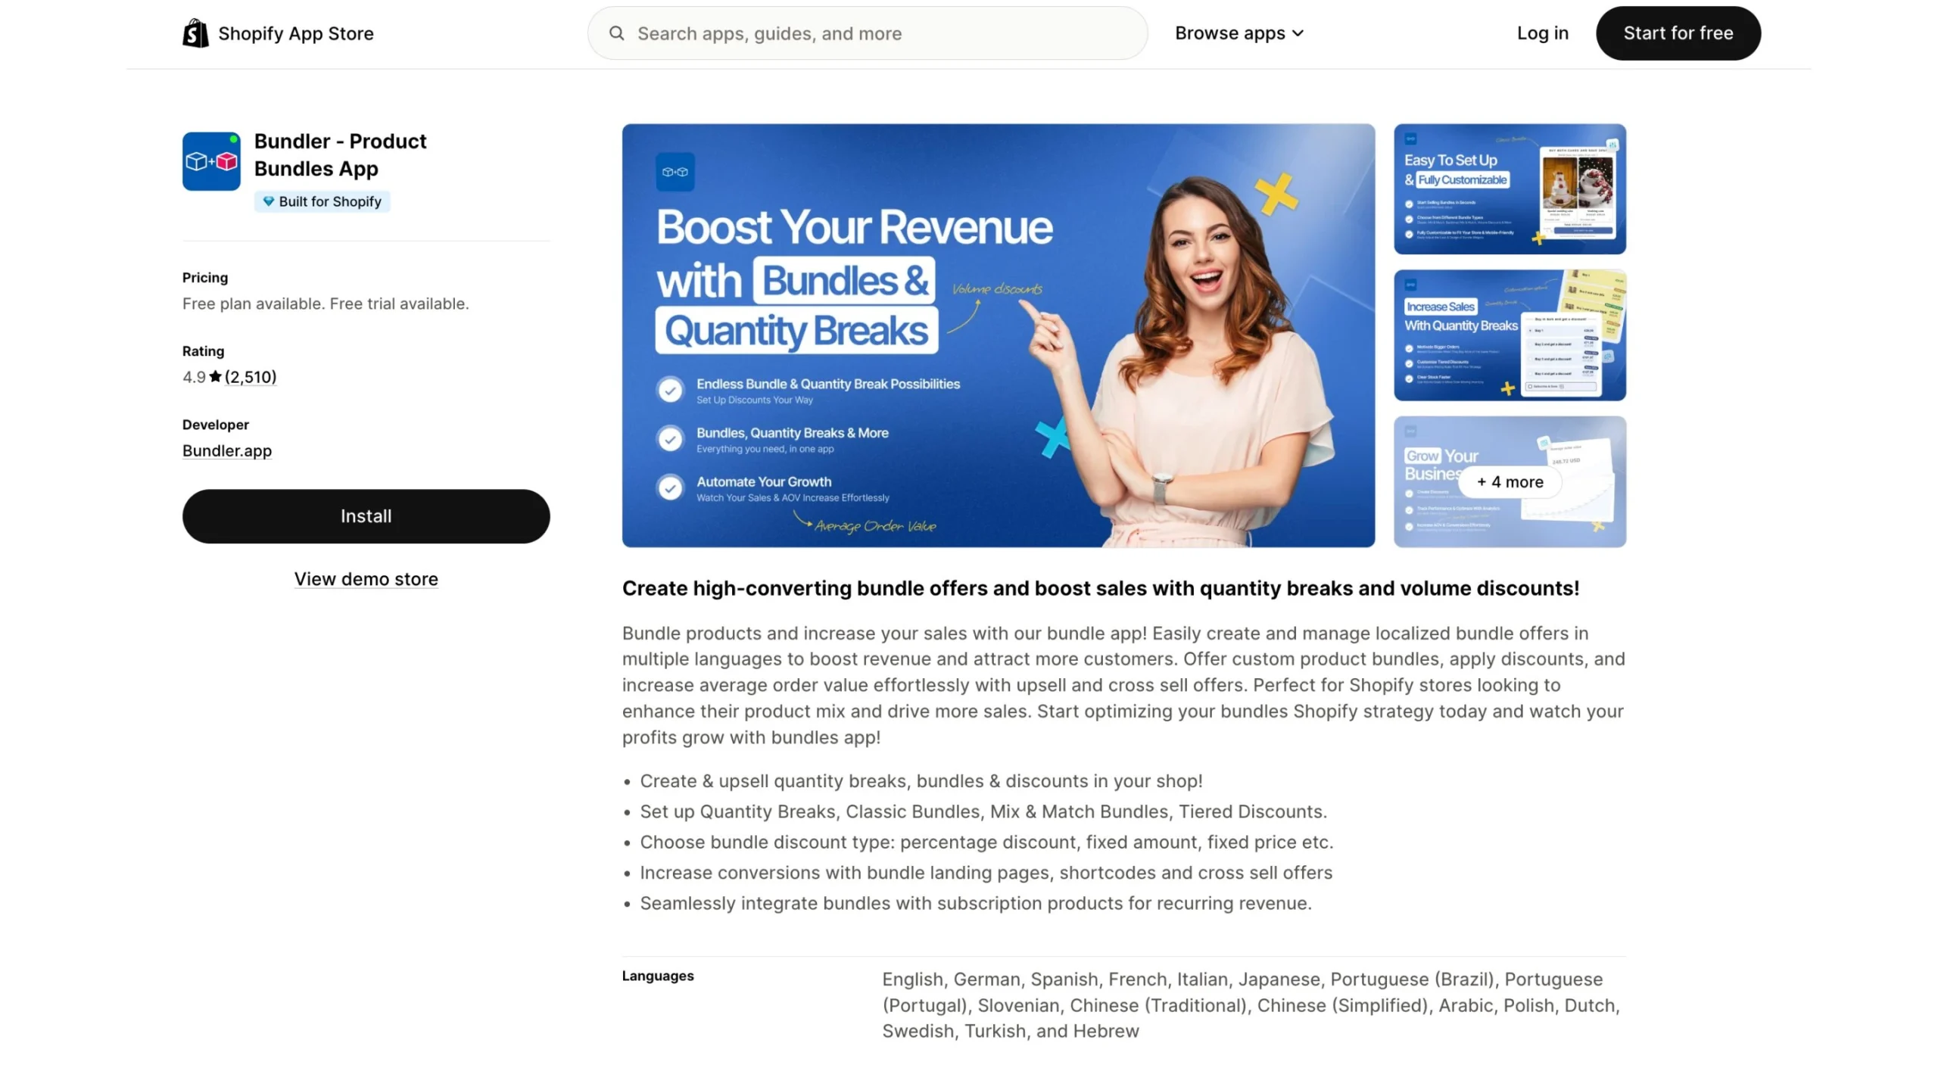1938x1090 pixels.
Task: Focus the Search apps, guides, and more field
Action: 867,33
